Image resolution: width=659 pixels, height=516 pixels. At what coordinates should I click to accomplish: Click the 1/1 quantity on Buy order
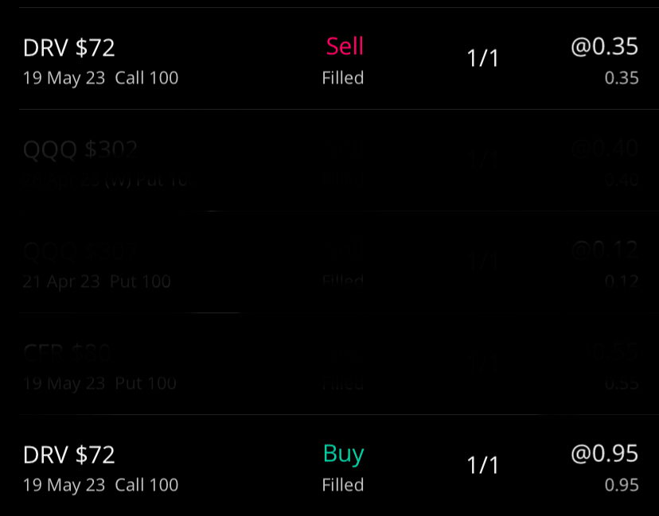482,466
